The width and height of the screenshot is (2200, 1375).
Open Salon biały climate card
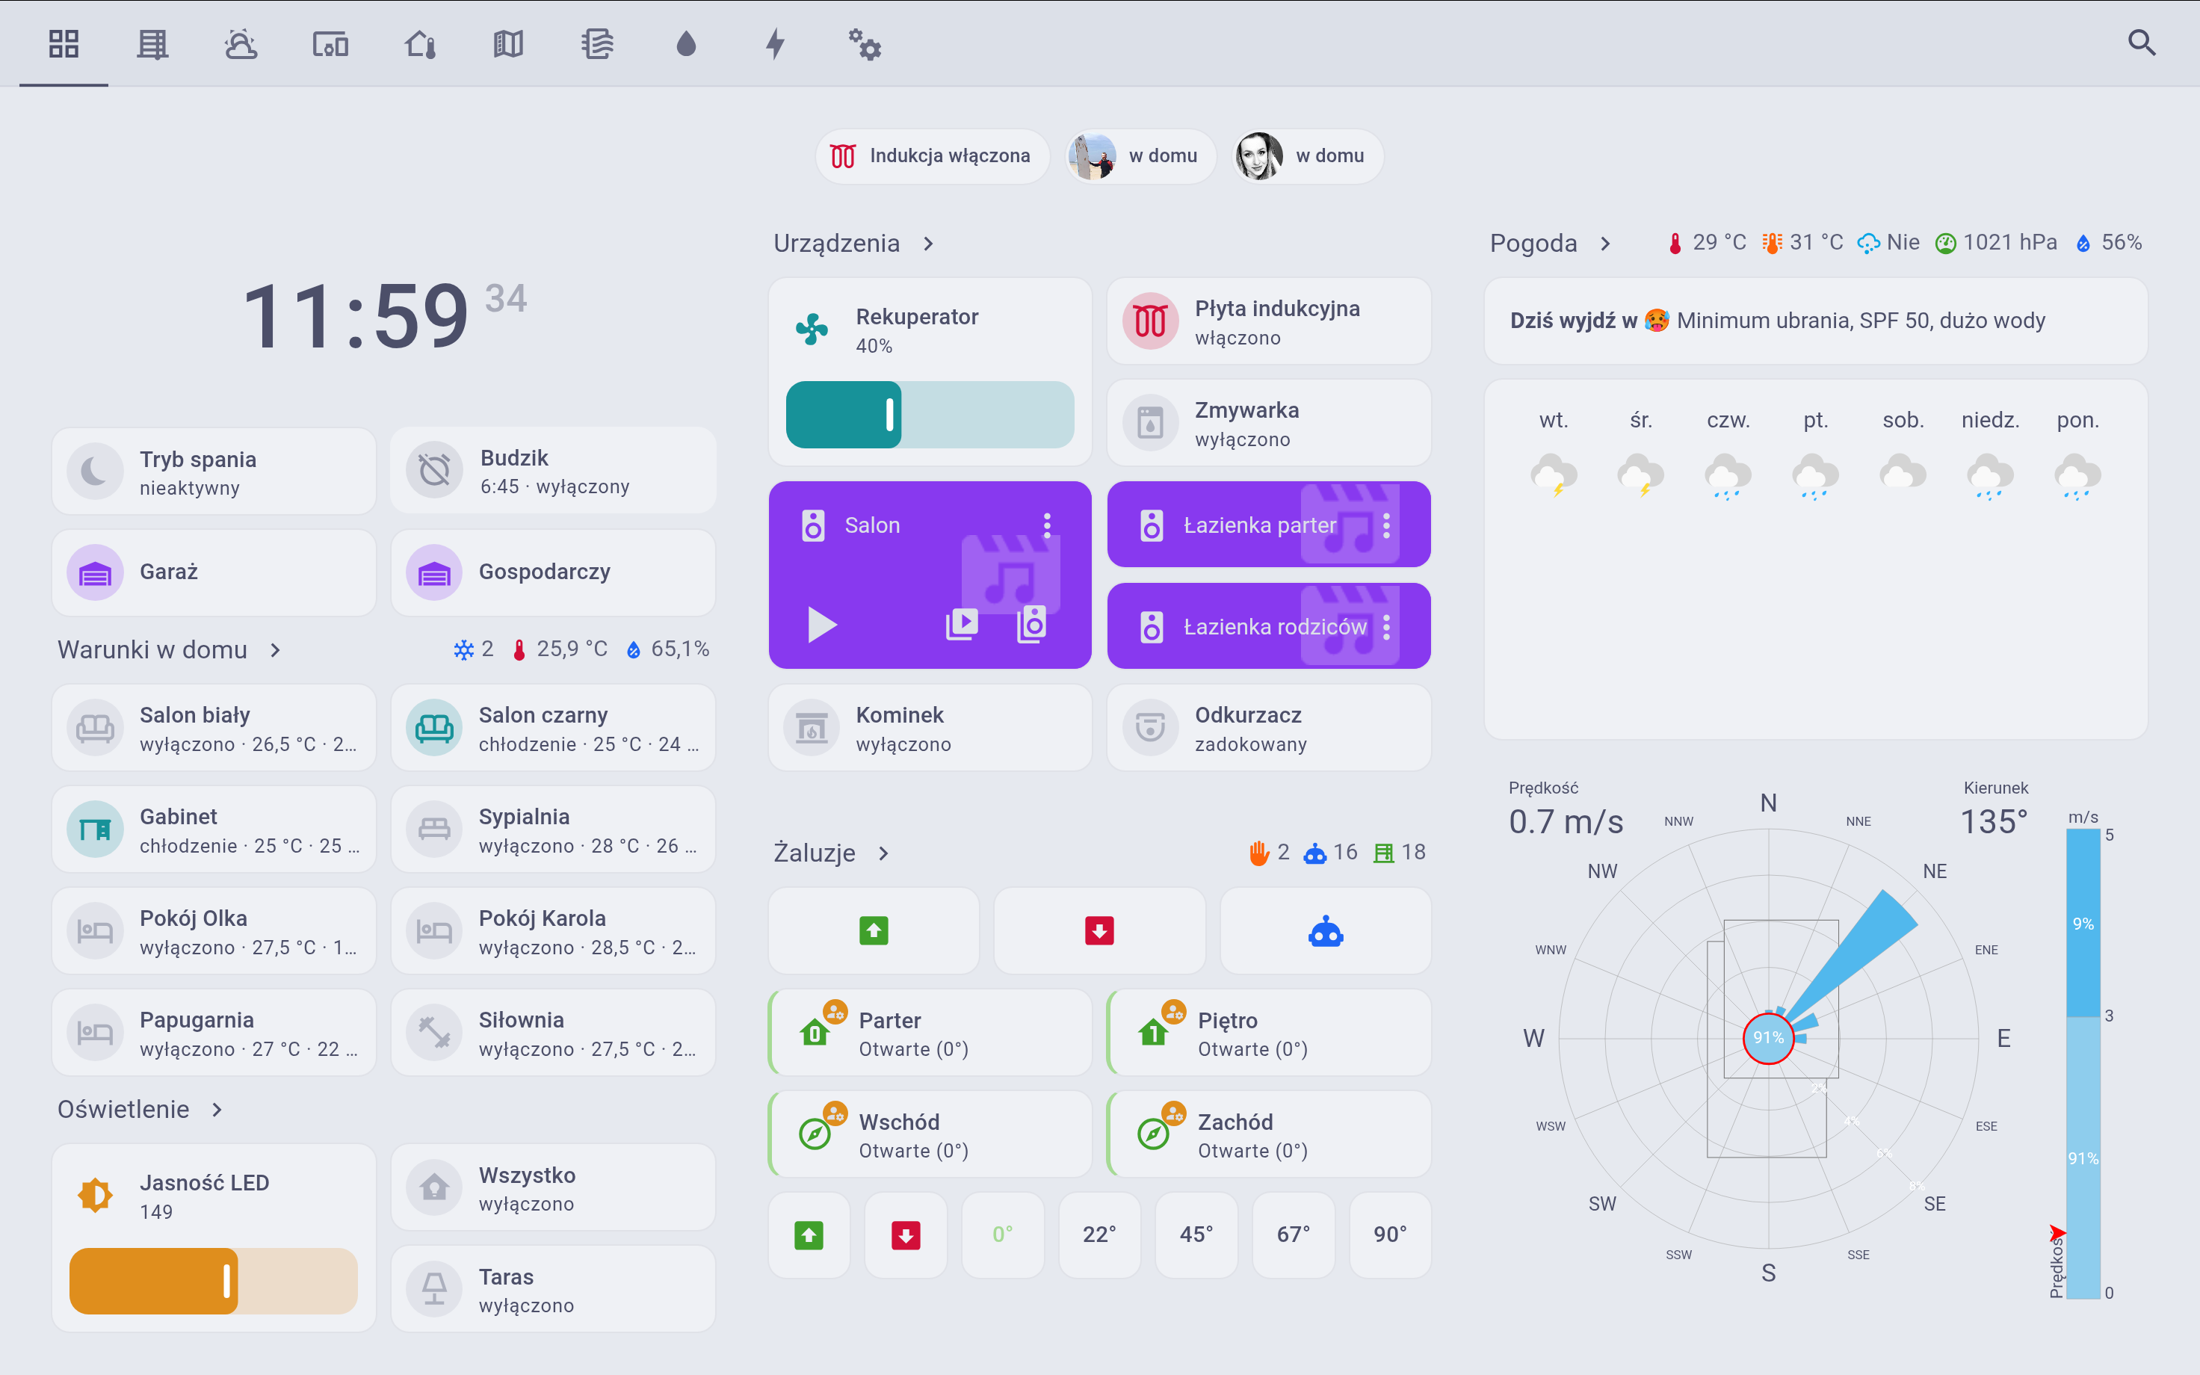click(x=214, y=729)
